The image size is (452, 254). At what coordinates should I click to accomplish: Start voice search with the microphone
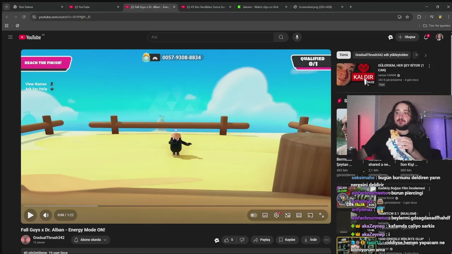tap(297, 37)
